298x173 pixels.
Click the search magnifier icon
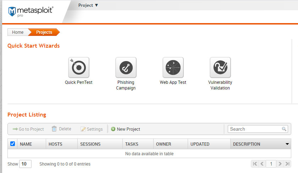(x=284, y=129)
